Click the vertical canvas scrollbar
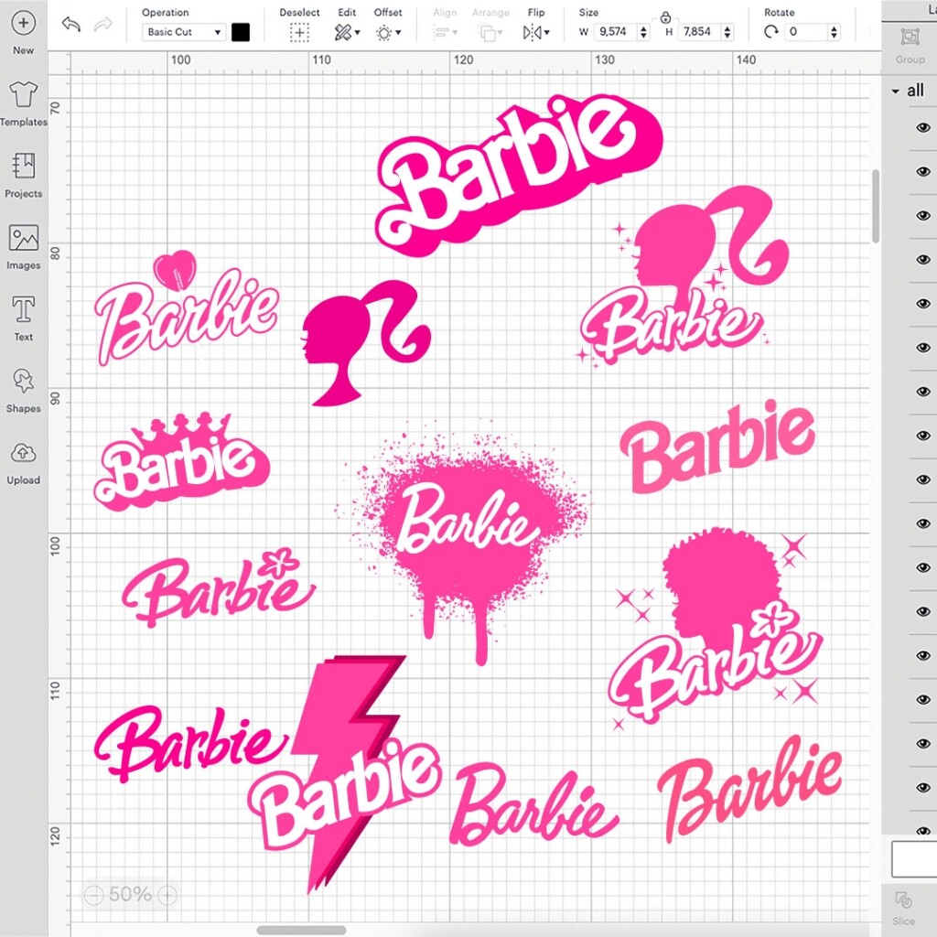Image resolution: width=937 pixels, height=937 pixels. pyautogui.click(x=876, y=206)
